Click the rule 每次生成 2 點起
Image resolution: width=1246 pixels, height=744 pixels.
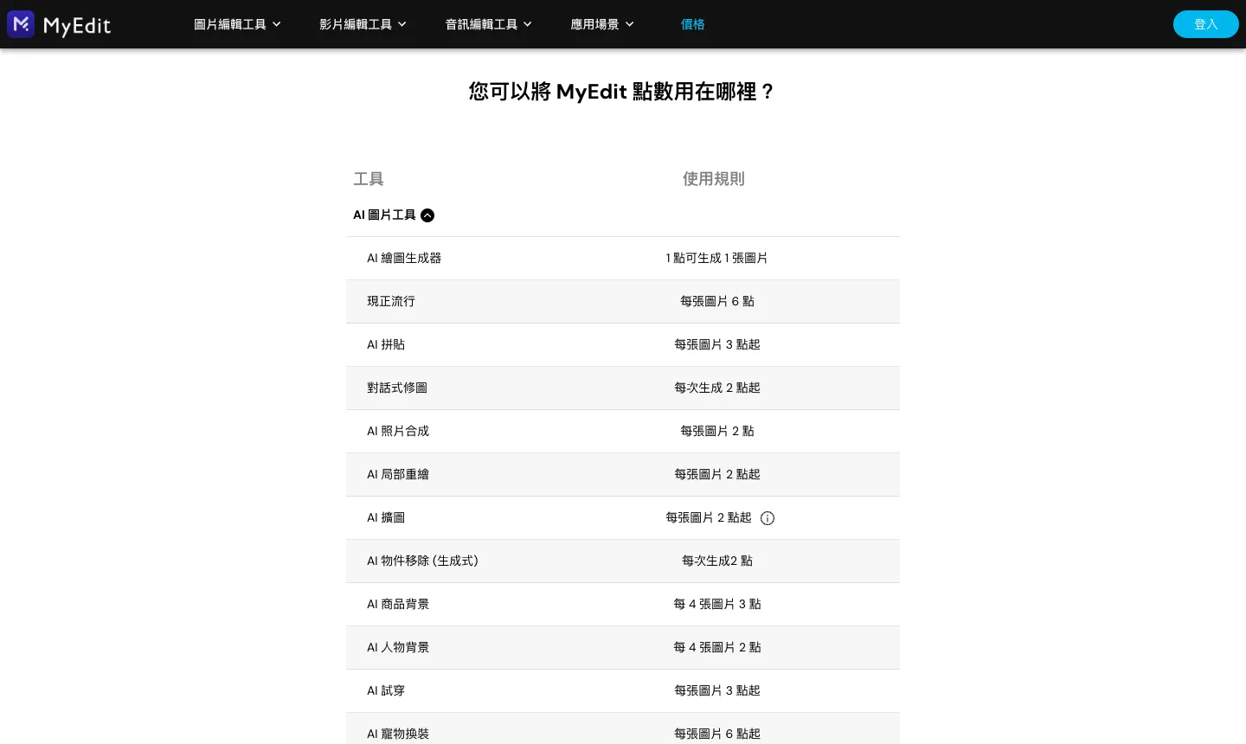tap(717, 388)
